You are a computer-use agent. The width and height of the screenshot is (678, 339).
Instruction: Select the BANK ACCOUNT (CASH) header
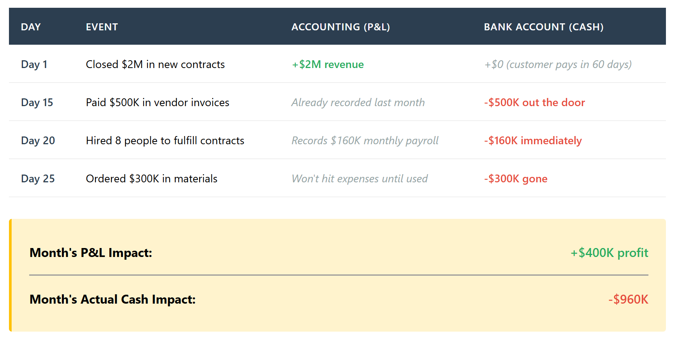tap(543, 27)
